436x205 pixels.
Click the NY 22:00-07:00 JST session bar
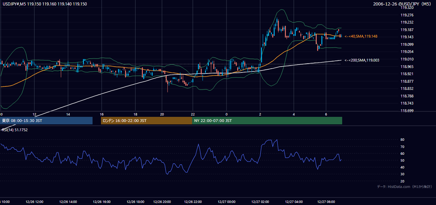(x=267, y=121)
